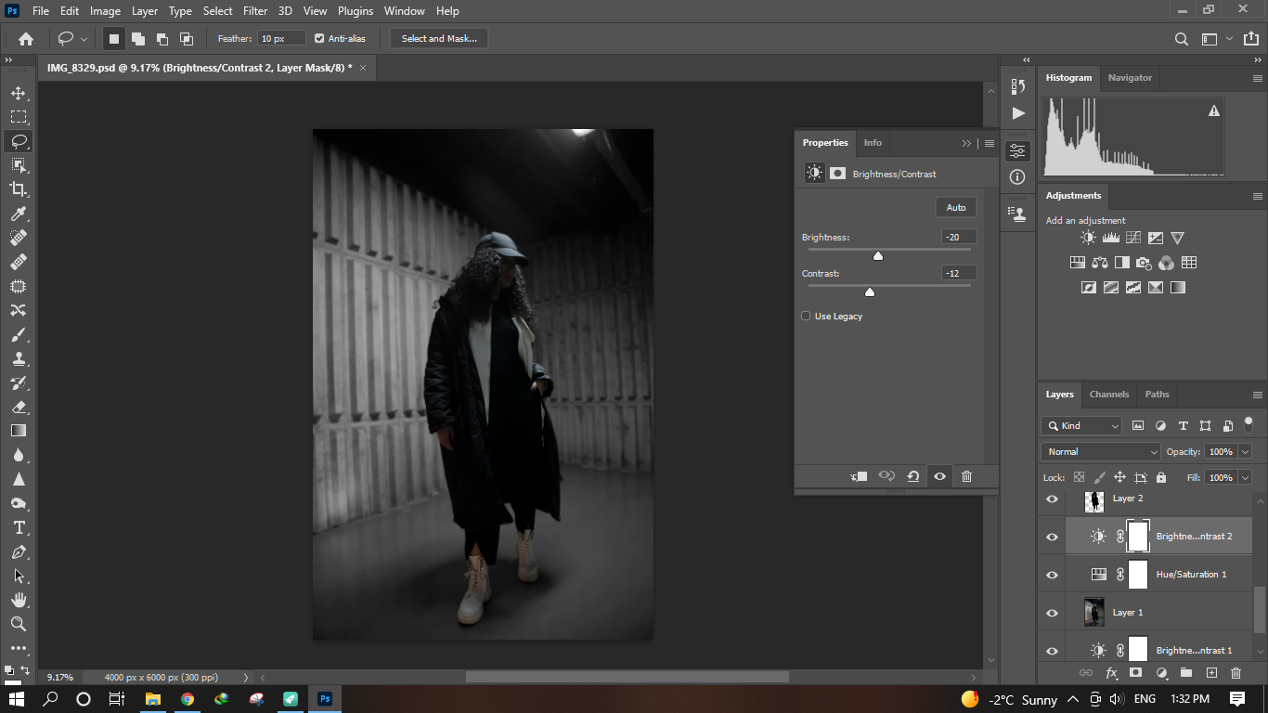Create a new group folder
Viewport: 1268px width, 713px height.
coord(1186,673)
